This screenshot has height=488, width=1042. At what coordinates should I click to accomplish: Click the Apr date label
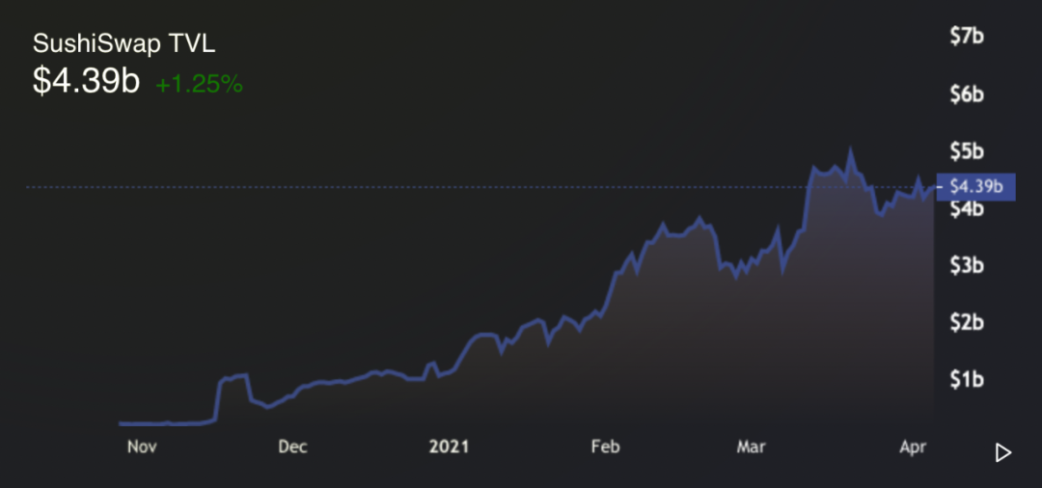[x=913, y=447]
